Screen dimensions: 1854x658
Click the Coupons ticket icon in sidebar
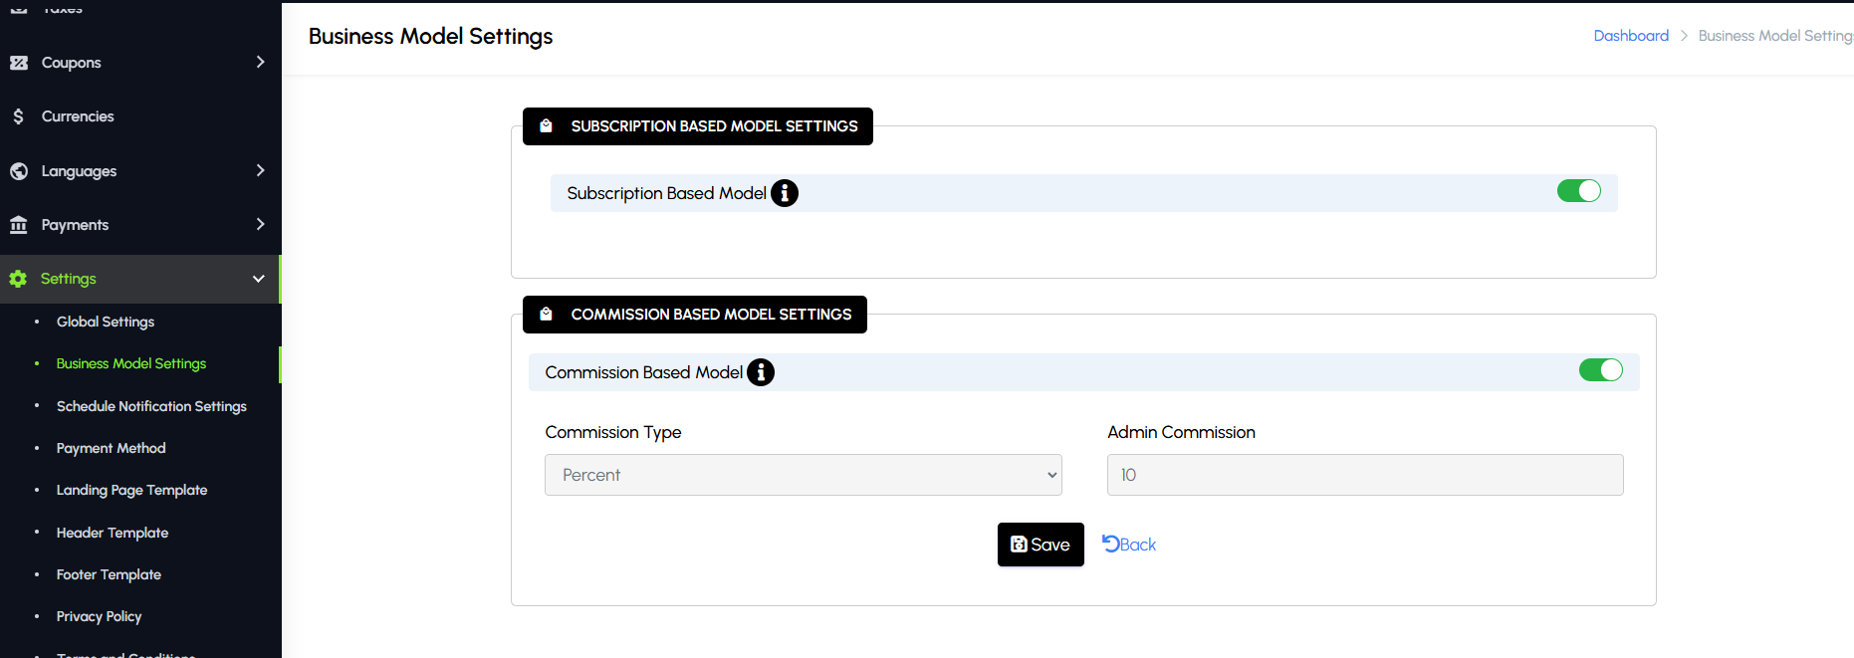[19, 63]
